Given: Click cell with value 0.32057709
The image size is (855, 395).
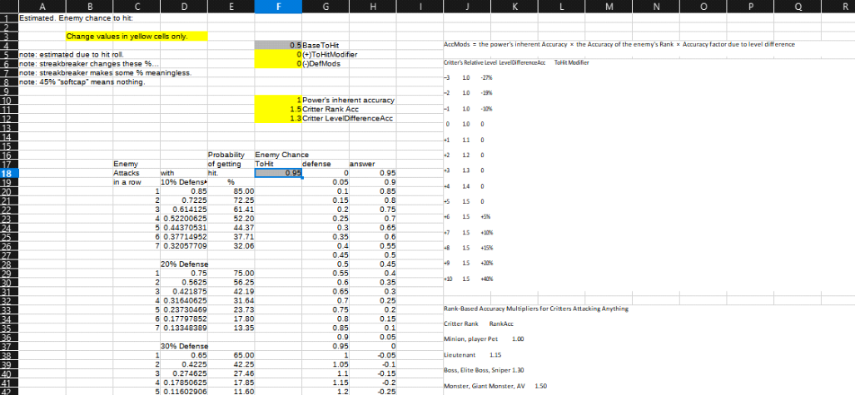Looking at the screenshot, I should (x=184, y=245).
